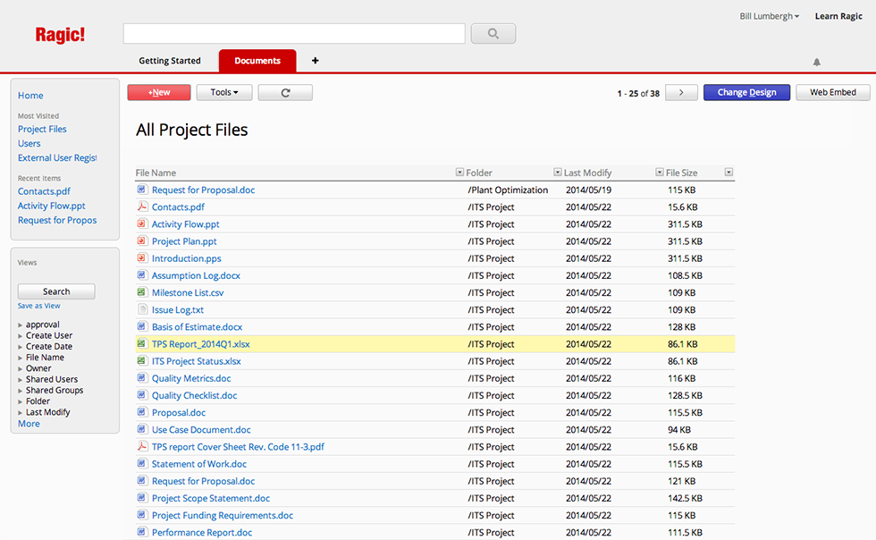
Task: Click the PDF icon beside Contacts.pdf
Action: [141, 207]
